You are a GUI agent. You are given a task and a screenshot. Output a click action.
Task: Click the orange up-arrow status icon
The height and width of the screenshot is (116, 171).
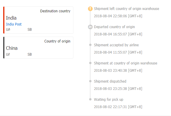tap(90, 9)
